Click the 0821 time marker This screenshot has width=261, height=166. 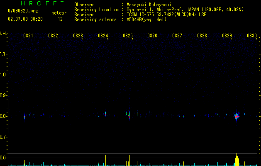(x=28, y=36)
